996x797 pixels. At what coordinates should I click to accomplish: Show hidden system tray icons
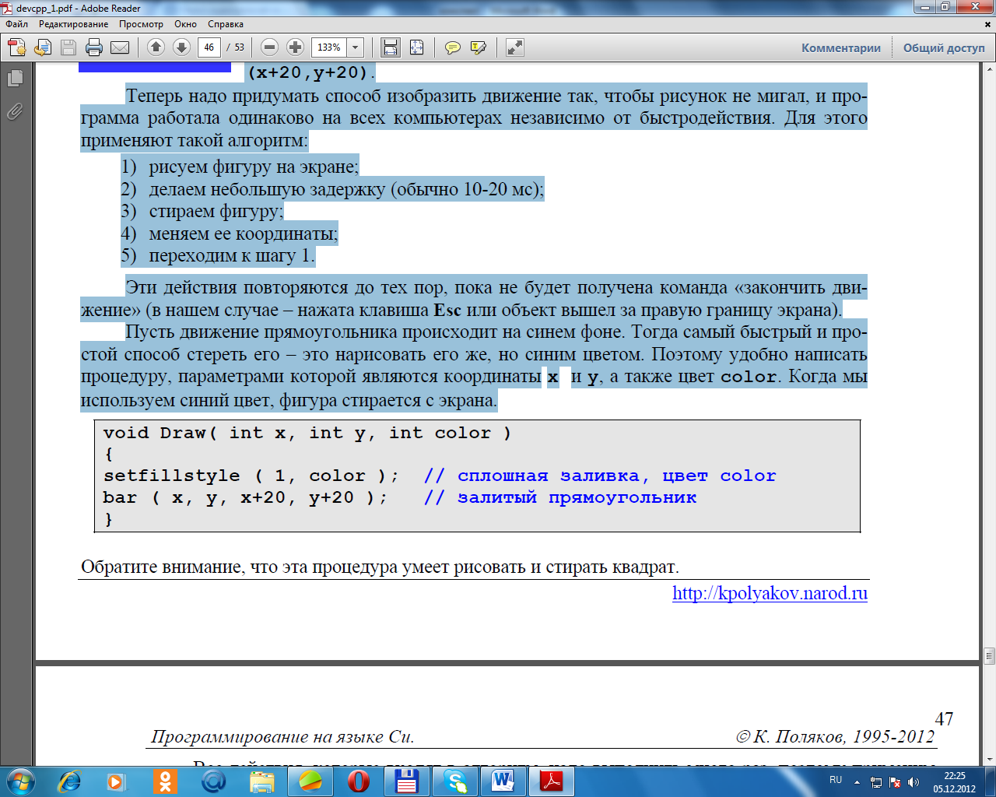857,781
